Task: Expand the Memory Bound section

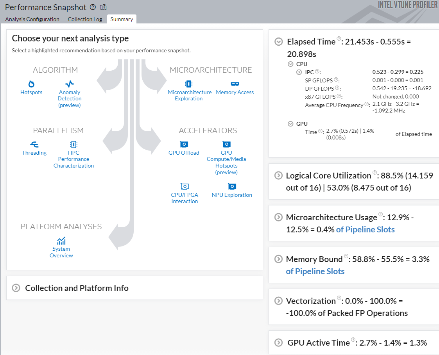Action: click(278, 259)
